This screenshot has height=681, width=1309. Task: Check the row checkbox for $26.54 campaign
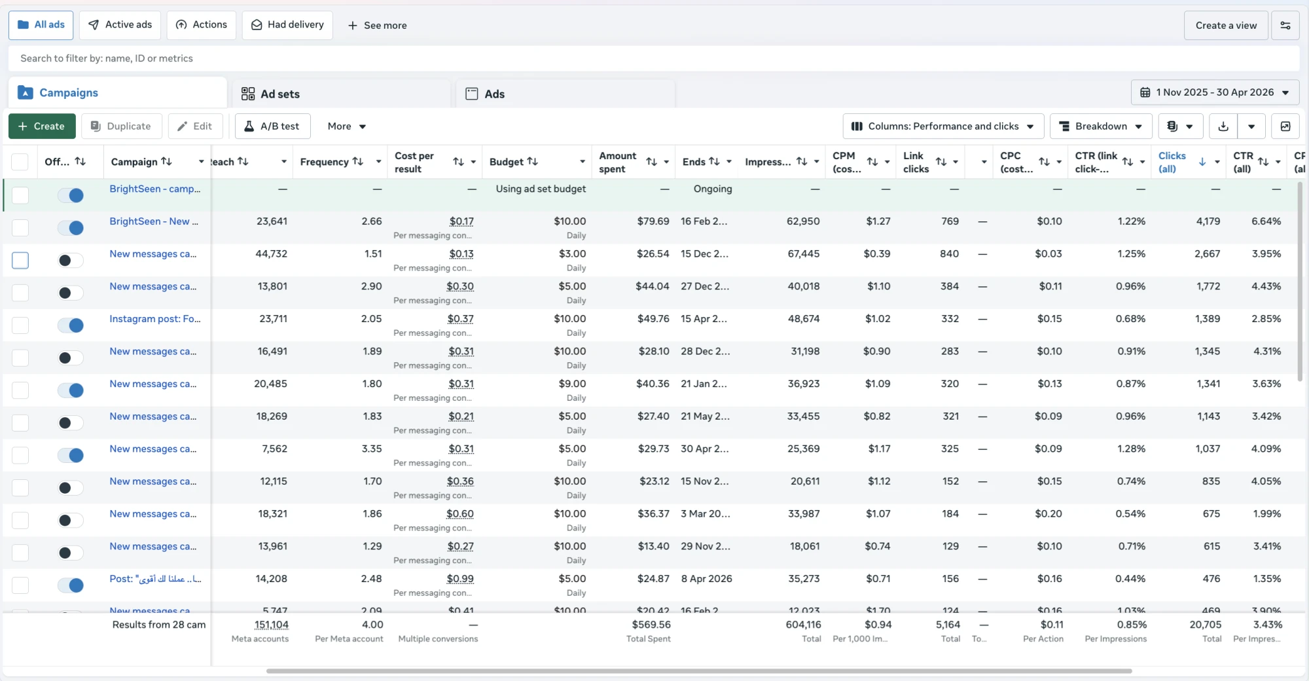tap(20, 260)
